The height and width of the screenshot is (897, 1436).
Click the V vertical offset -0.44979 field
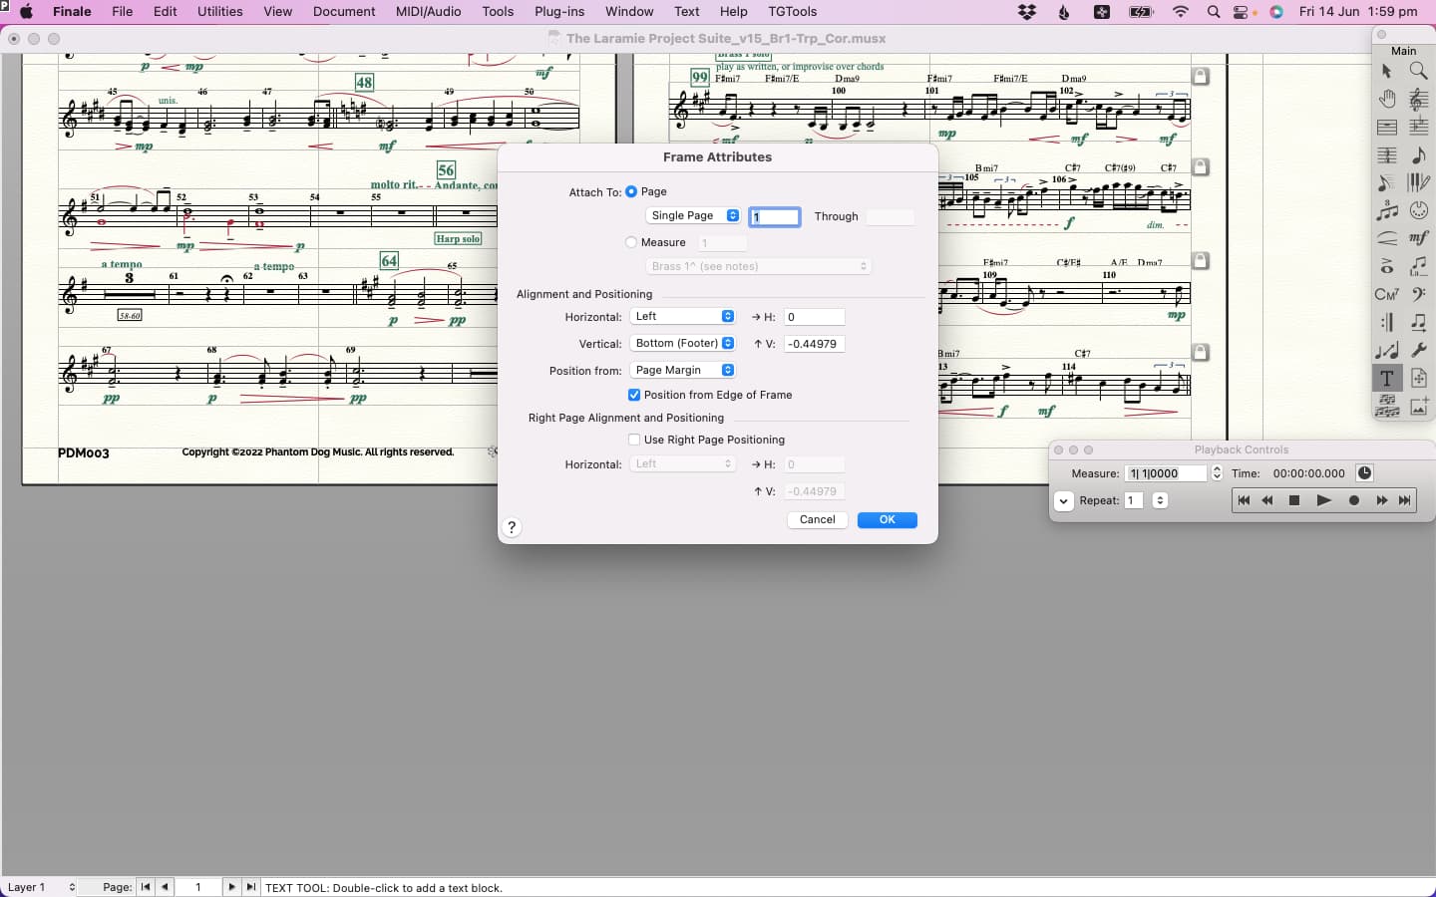(x=814, y=344)
